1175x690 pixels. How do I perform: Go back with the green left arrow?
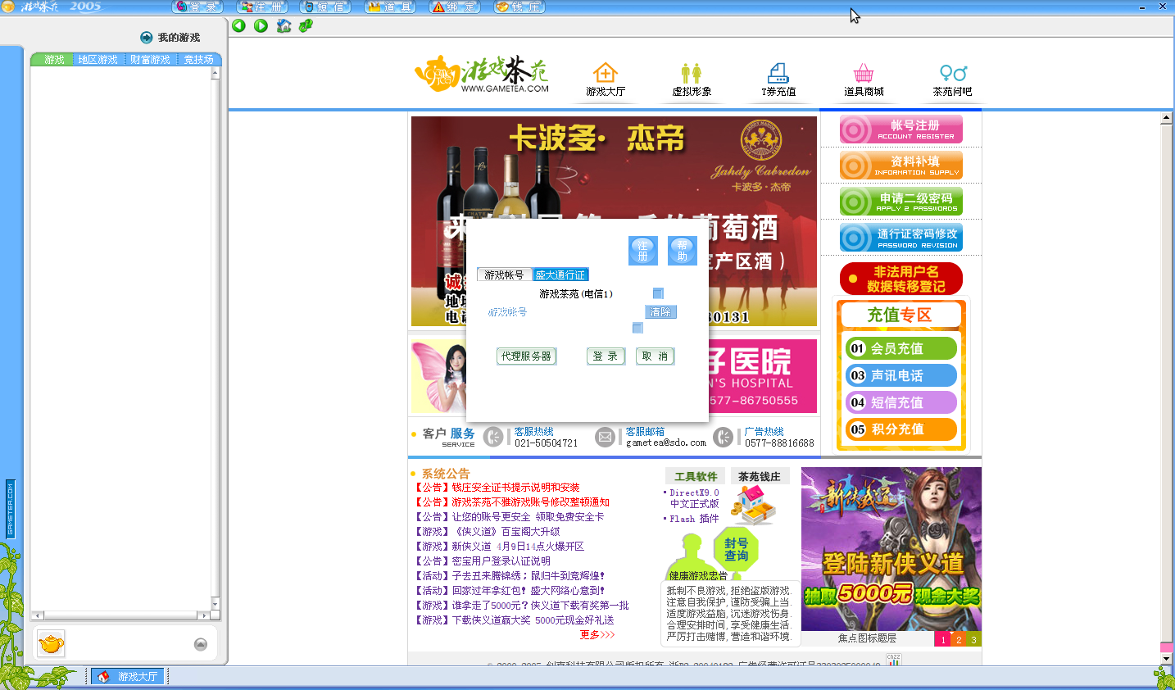(238, 25)
